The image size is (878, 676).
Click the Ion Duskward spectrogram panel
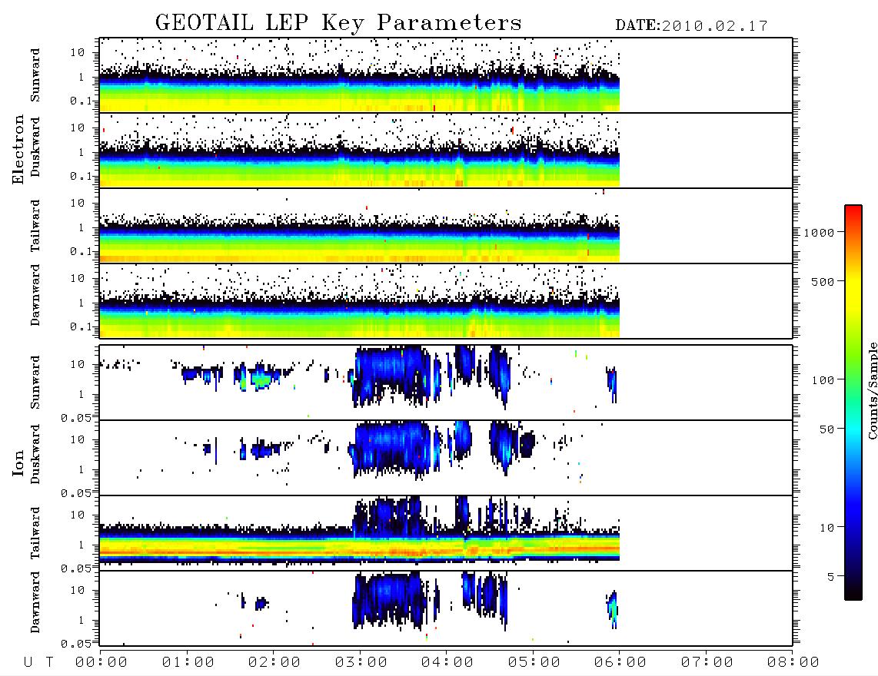point(446,458)
